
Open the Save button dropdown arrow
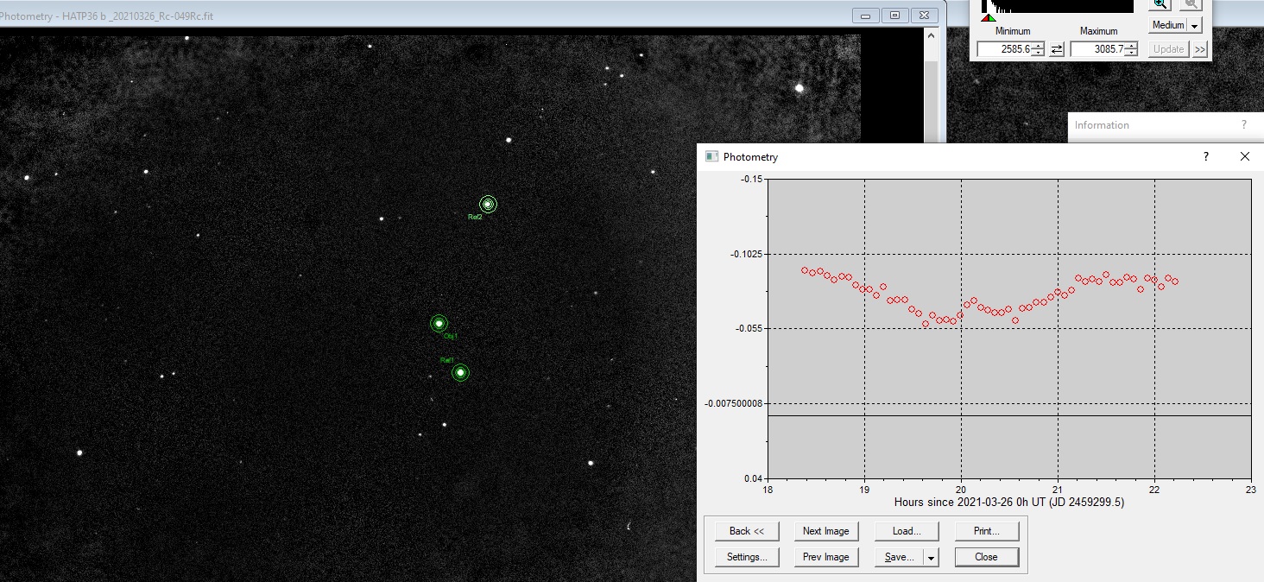[932, 558]
